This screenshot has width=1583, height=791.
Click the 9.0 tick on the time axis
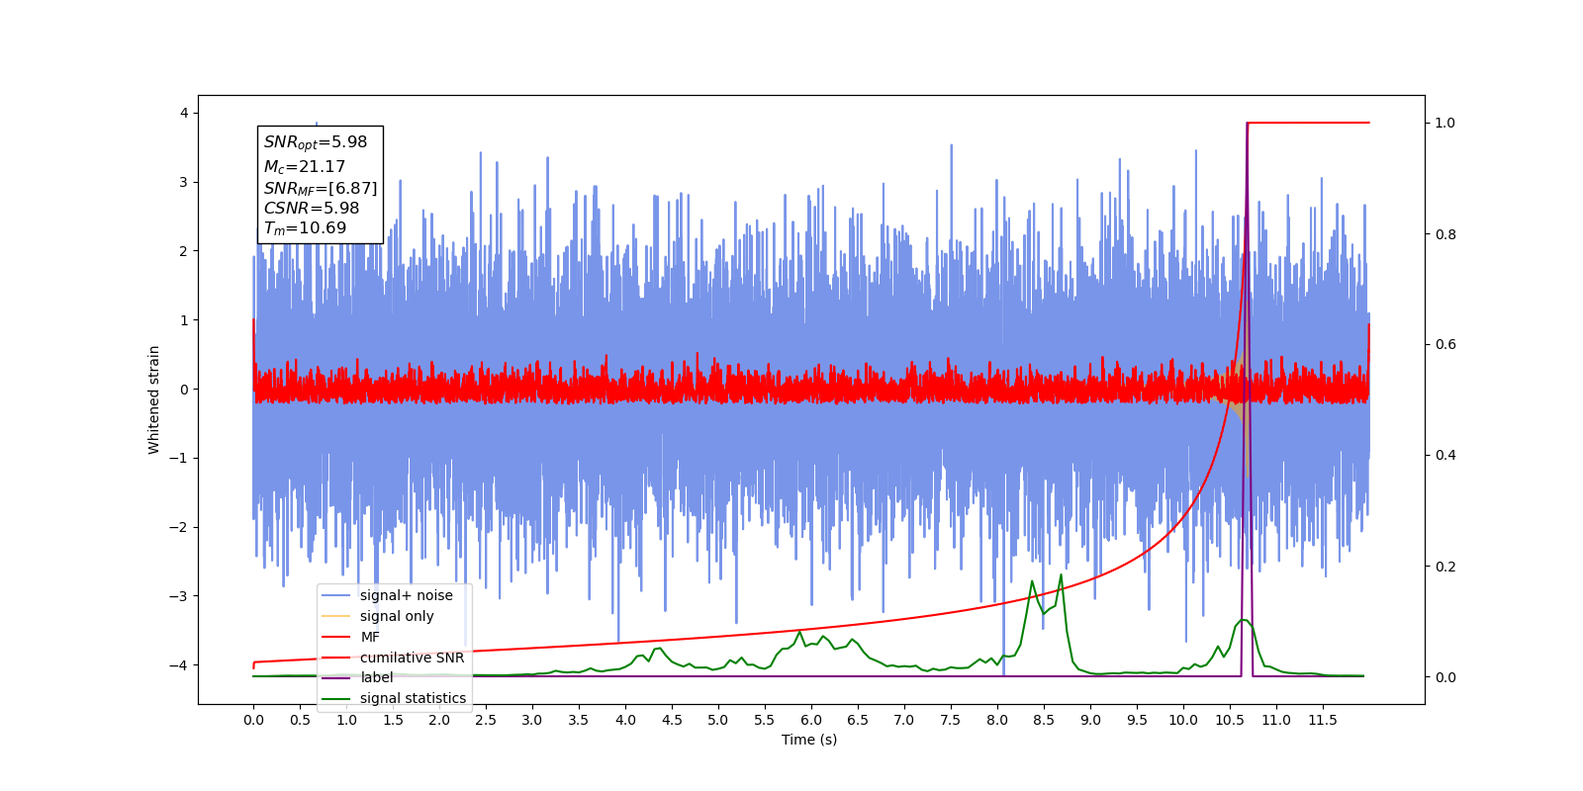(x=1090, y=720)
